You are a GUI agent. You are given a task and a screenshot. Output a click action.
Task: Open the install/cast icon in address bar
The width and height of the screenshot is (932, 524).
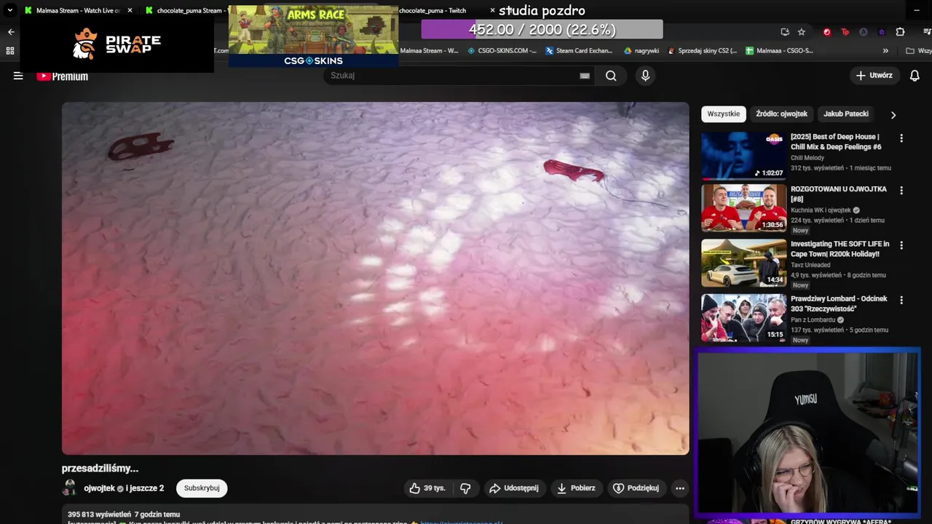(785, 32)
